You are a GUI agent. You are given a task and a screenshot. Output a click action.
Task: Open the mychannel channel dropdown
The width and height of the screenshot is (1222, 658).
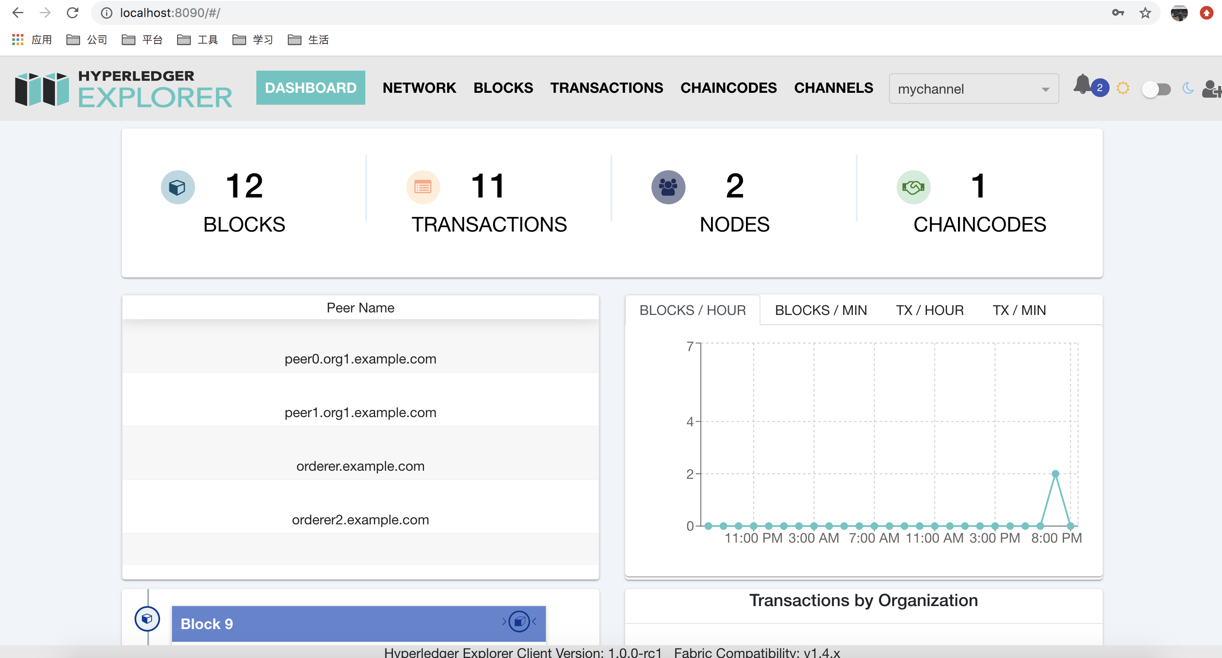[x=973, y=89]
